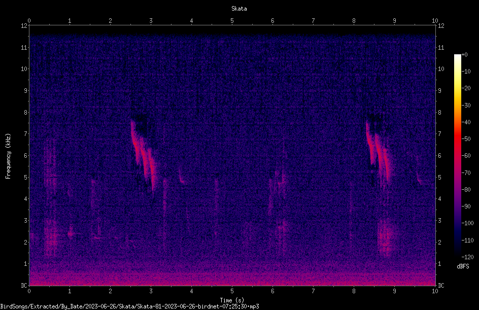Click the '12' tick on the left frequency axis

point(24,26)
